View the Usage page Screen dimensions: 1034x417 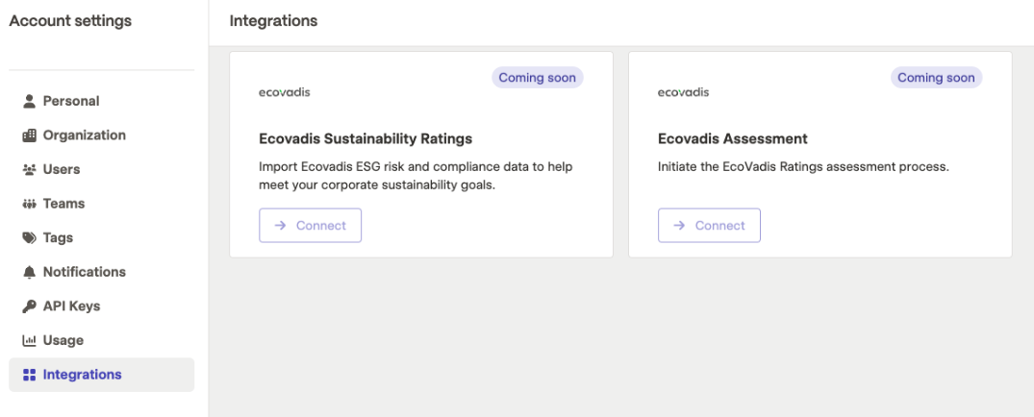point(102,340)
